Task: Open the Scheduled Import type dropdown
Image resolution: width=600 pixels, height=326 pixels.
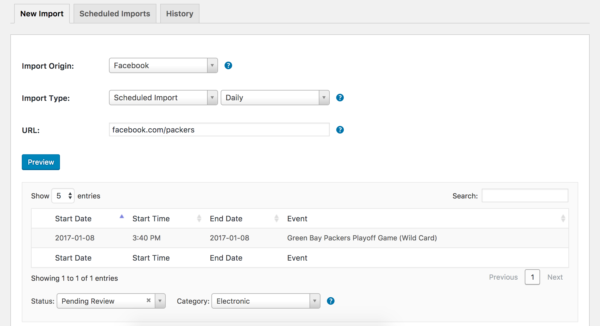Action: coord(163,98)
